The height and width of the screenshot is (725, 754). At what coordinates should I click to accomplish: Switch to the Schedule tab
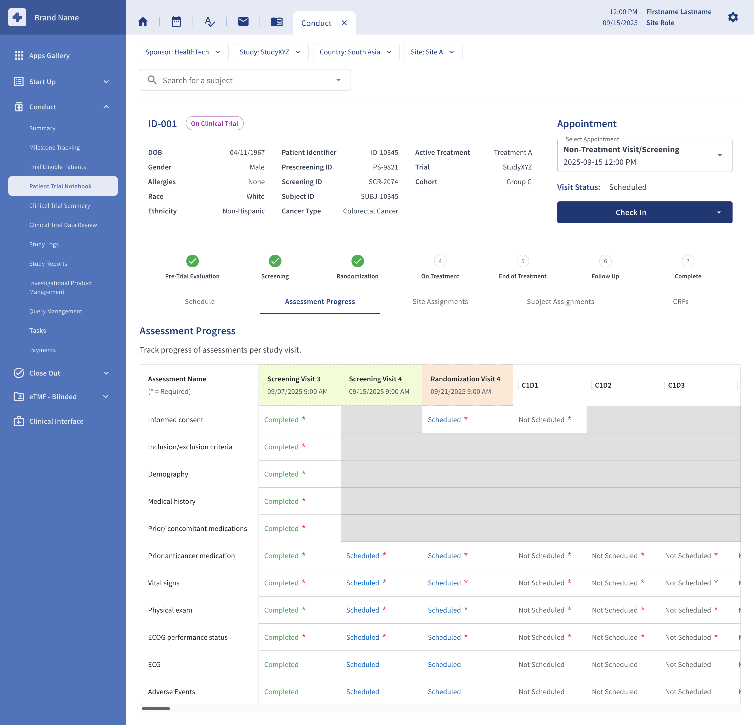(x=200, y=302)
